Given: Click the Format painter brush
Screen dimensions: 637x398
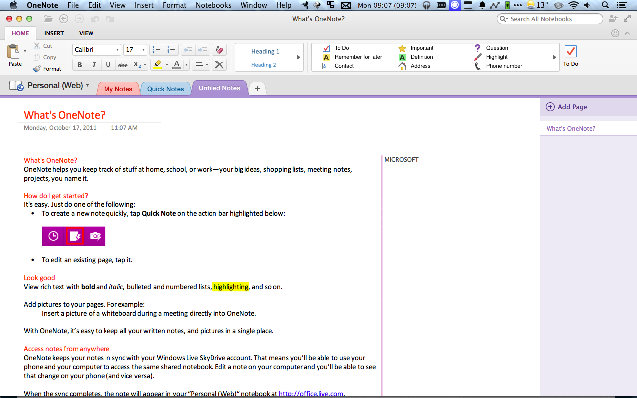Looking at the screenshot, I should [47, 69].
